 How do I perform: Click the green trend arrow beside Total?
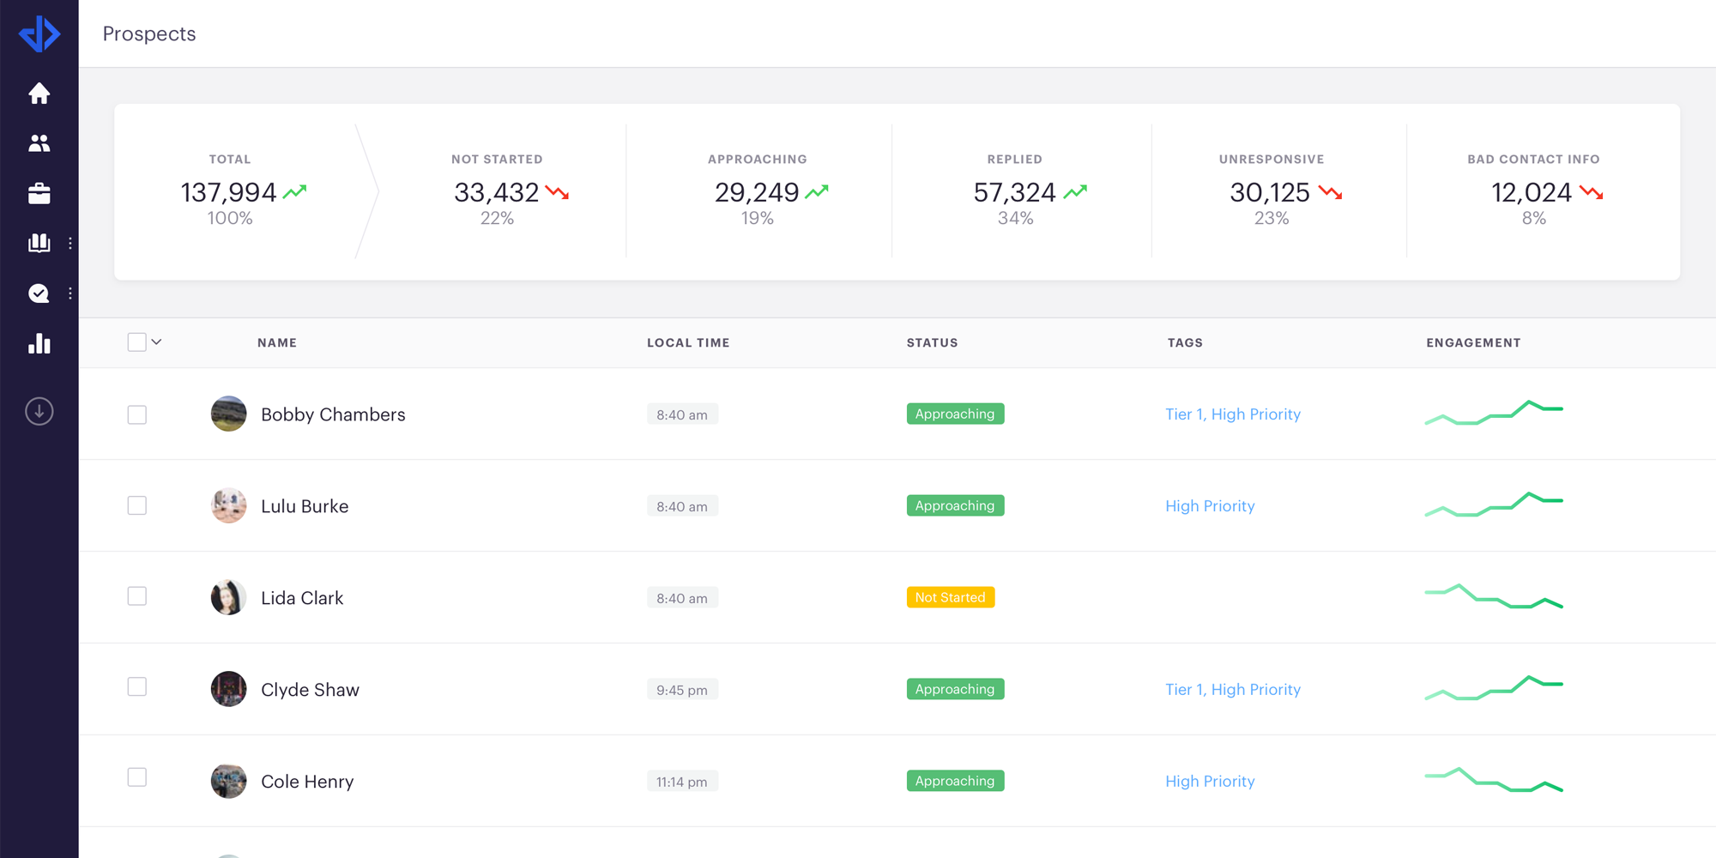pos(295,192)
